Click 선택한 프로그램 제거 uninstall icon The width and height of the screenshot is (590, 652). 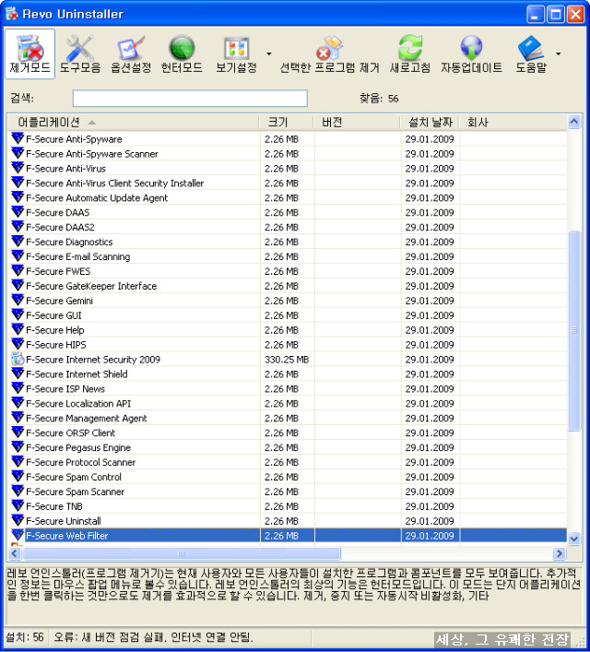click(330, 53)
